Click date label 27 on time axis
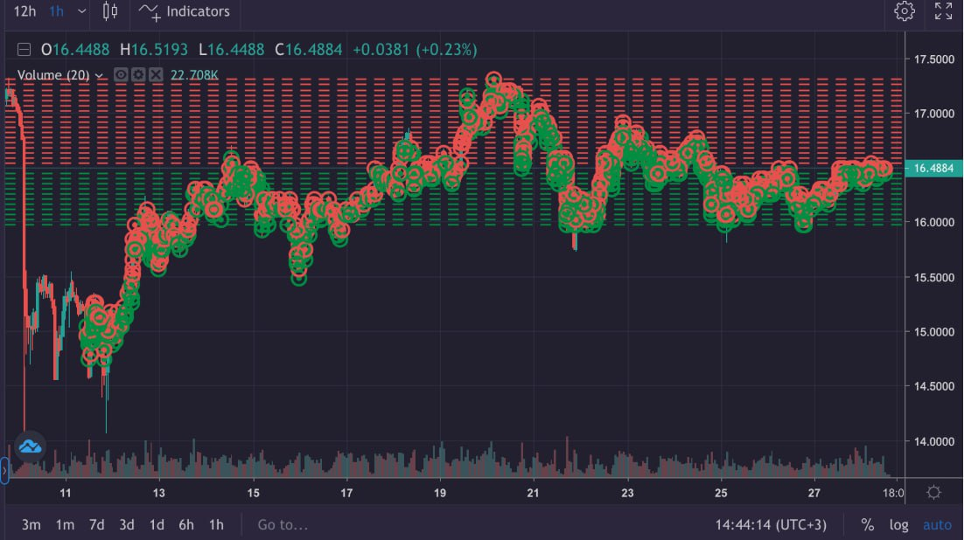The height and width of the screenshot is (540, 964). [x=814, y=493]
